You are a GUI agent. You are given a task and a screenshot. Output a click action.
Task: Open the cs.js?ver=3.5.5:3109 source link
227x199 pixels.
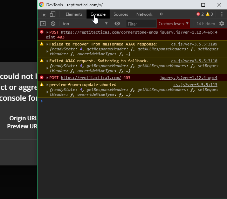[194, 44]
